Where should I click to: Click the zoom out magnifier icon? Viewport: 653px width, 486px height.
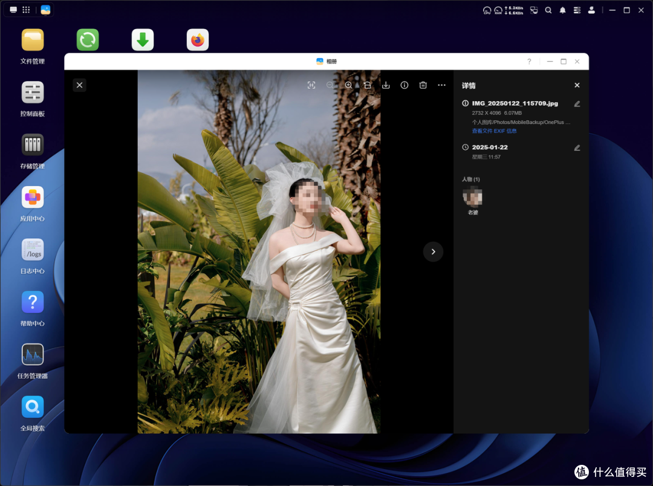330,85
